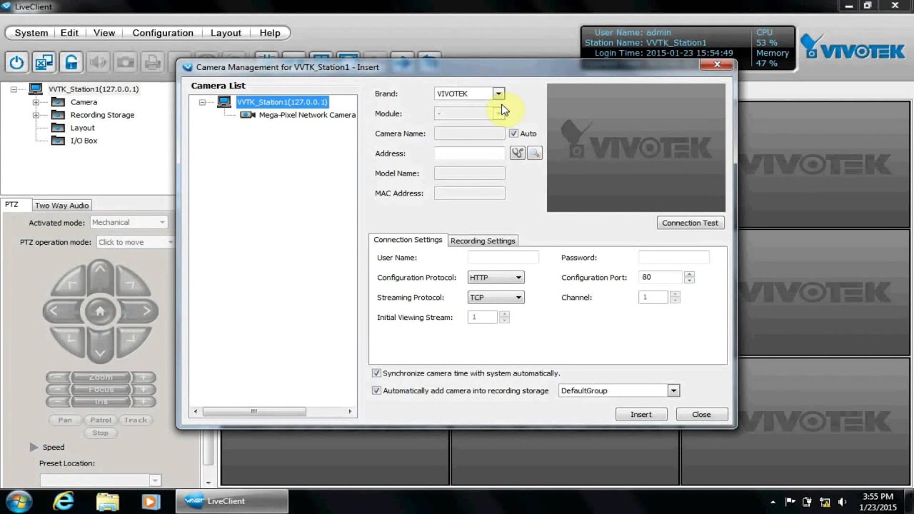This screenshot has height=514, width=914.
Task: Open the Configuration menu
Action: [163, 33]
